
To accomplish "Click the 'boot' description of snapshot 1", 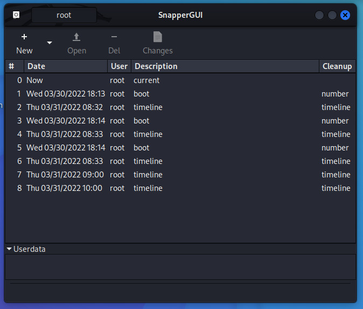I will pos(142,94).
